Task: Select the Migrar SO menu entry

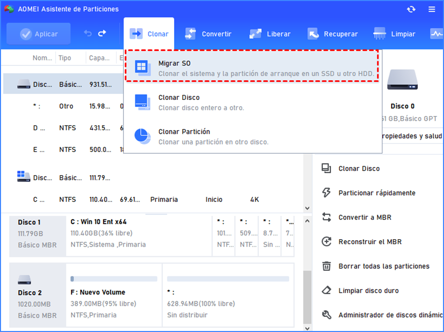Action: click(252, 66)
